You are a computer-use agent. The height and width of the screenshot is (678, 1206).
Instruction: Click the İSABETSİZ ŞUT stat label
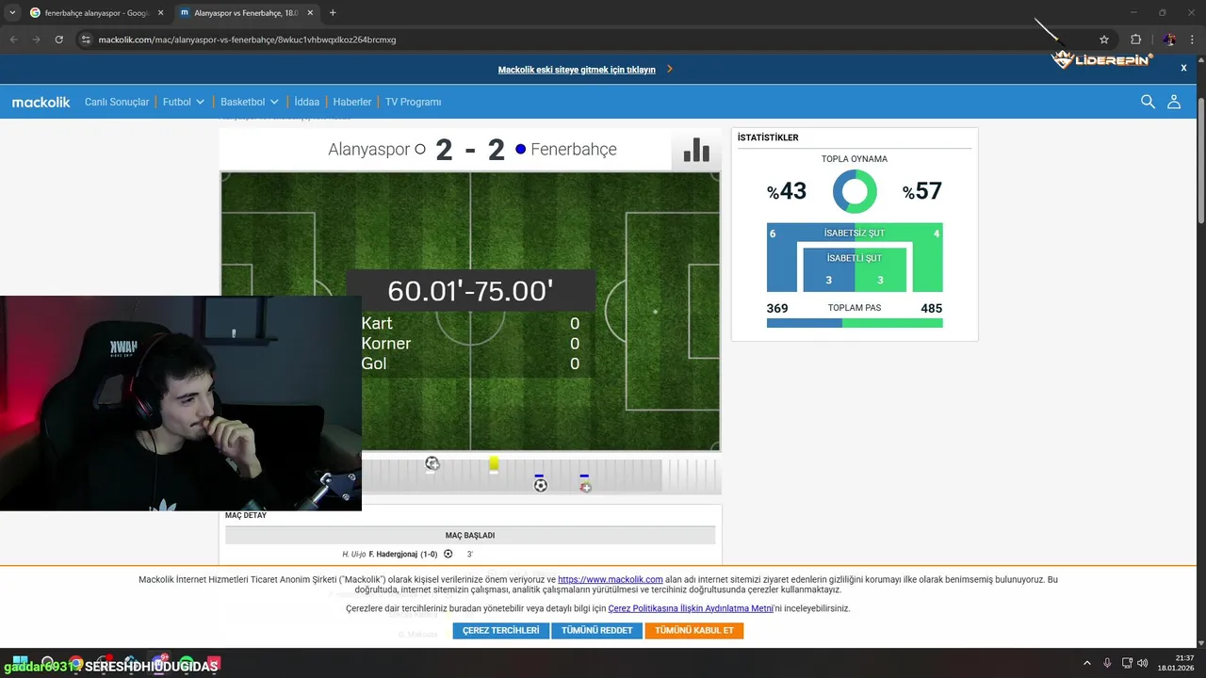(x=855, y=233)
